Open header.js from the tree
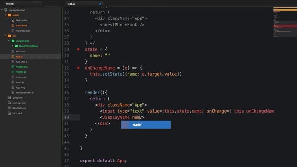Image resolution: width=297 pixels, height=167 pixels. [21, 72]
